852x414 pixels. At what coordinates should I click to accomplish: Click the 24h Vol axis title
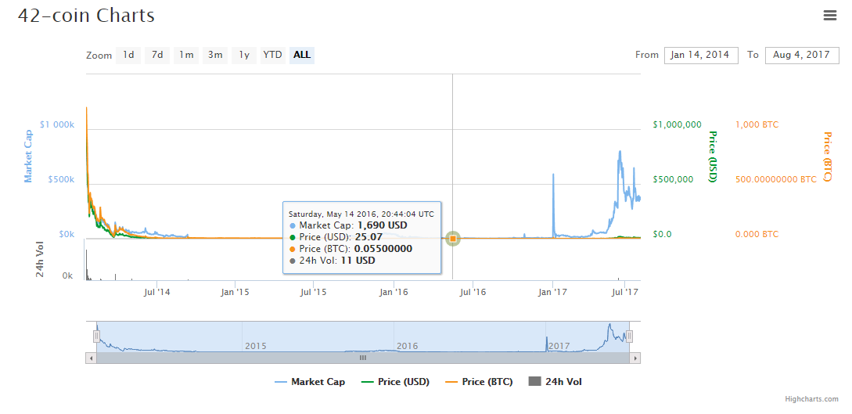pos(40,258)
